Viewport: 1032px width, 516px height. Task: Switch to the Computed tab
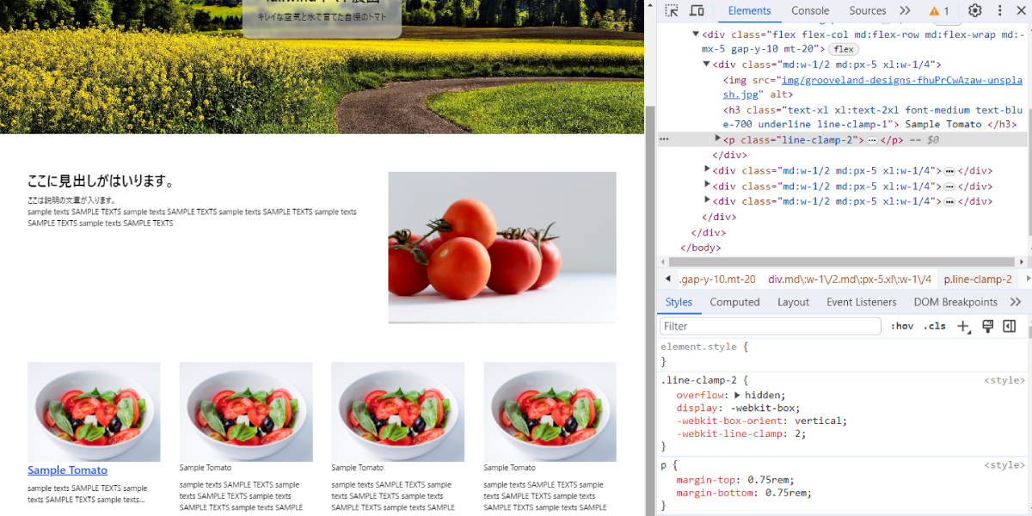tap(734, 303)
